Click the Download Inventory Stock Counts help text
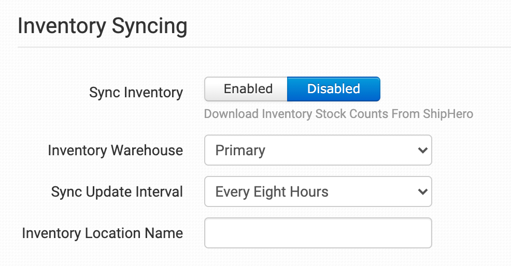Screen dimensions: 511x266 (x=338, y=114)
